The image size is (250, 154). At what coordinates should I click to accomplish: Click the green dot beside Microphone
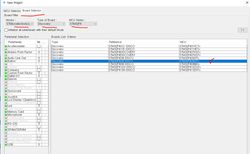point(6,115)
